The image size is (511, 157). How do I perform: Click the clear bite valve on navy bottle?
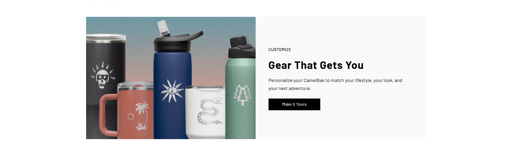(163, 28)
